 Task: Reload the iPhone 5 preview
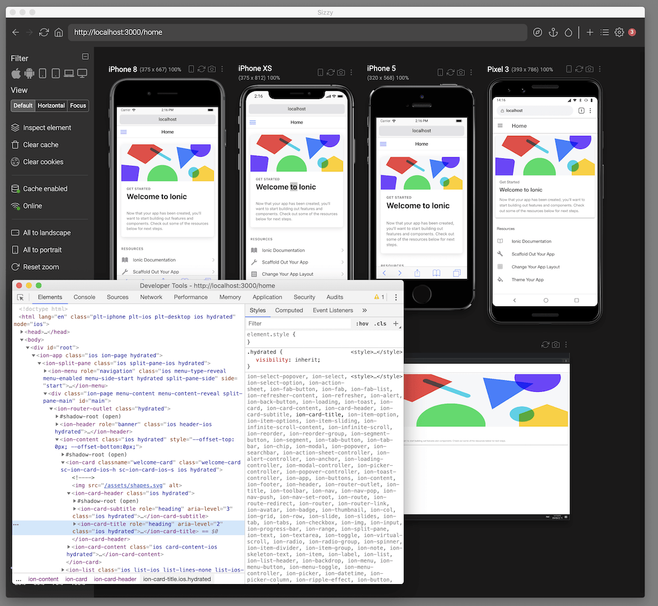(x=450, y=72)
